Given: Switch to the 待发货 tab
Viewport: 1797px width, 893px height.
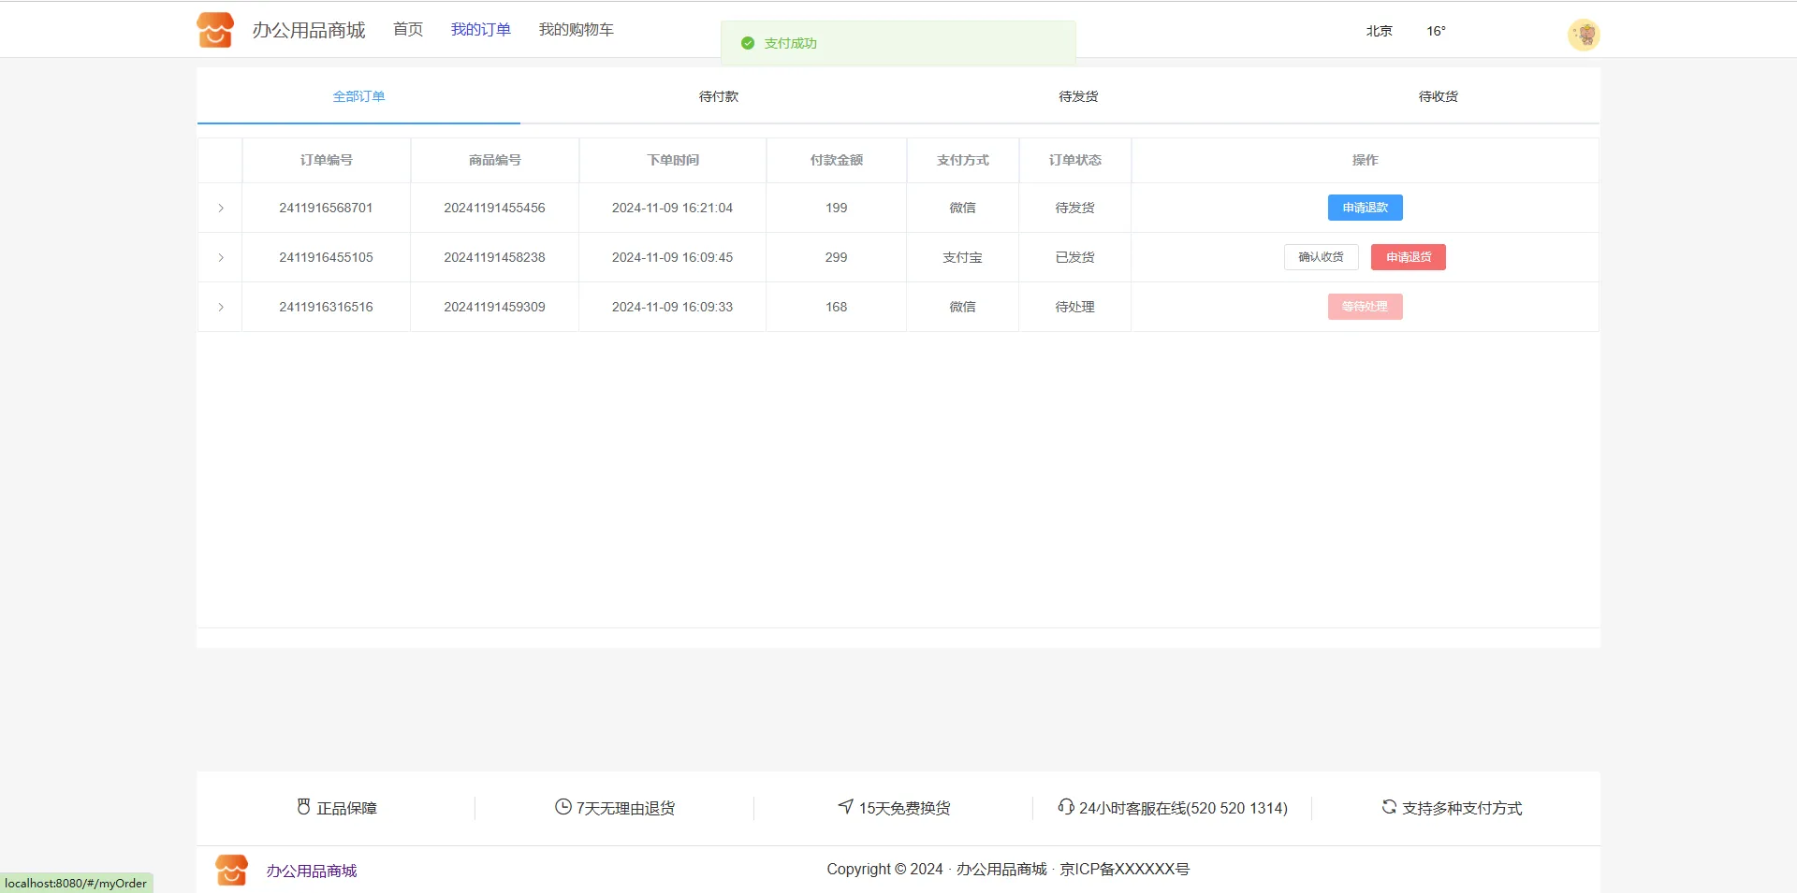Looking at the screenshot, I should click(1078, 96).
